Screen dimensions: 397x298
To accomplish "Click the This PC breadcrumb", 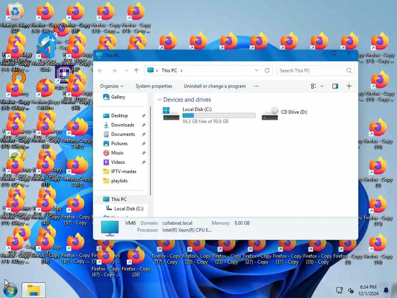I will pyautogui.click(x=169, y=71).
